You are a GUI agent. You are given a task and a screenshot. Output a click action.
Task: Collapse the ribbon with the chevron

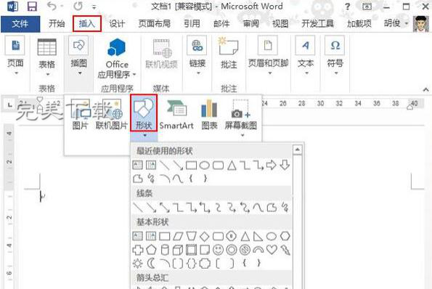425,89
